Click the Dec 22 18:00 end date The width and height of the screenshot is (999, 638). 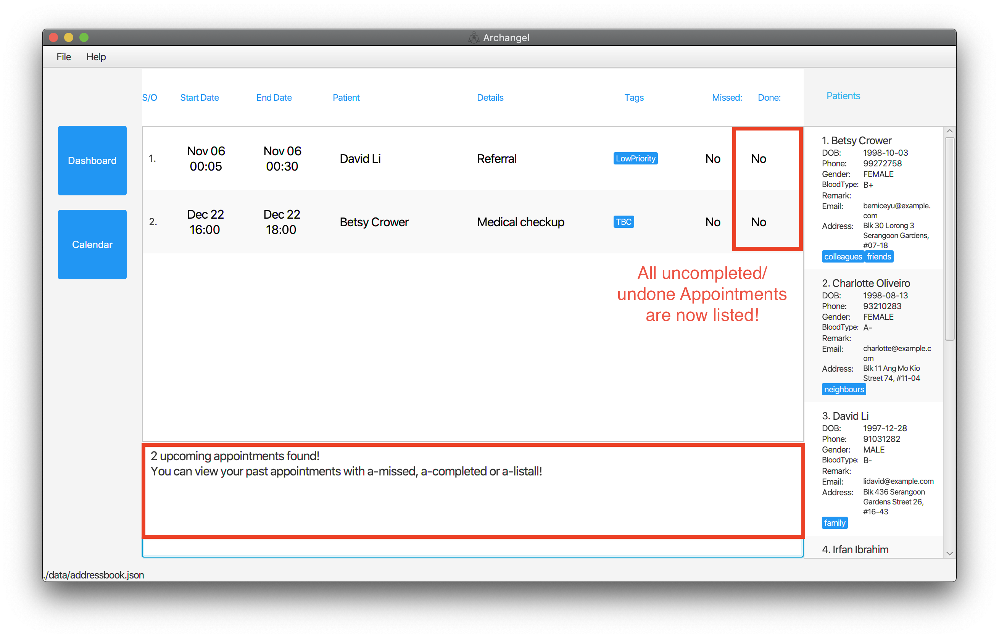pyautogui.click(x=281, y=222)
